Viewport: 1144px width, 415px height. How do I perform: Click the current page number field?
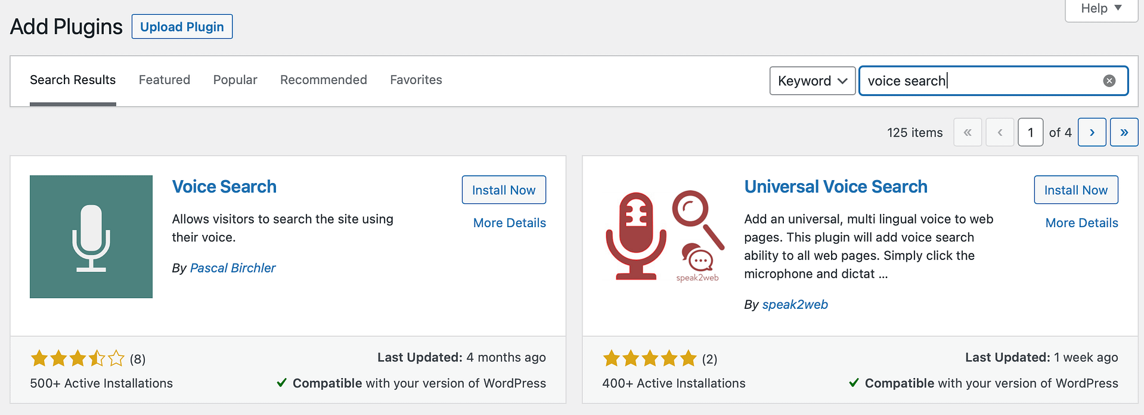point(1030,132)
